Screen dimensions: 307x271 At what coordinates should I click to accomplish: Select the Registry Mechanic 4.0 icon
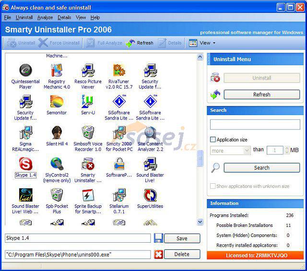57,70
